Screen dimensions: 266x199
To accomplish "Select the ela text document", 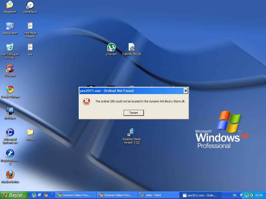I will click(30, 49).
